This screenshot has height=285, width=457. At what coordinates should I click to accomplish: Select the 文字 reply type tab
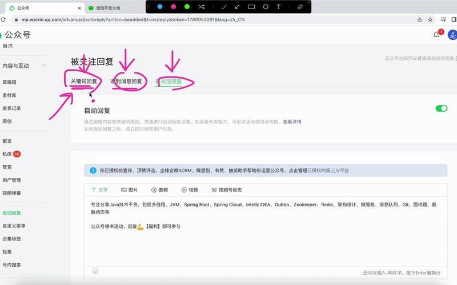coord(99,190)
